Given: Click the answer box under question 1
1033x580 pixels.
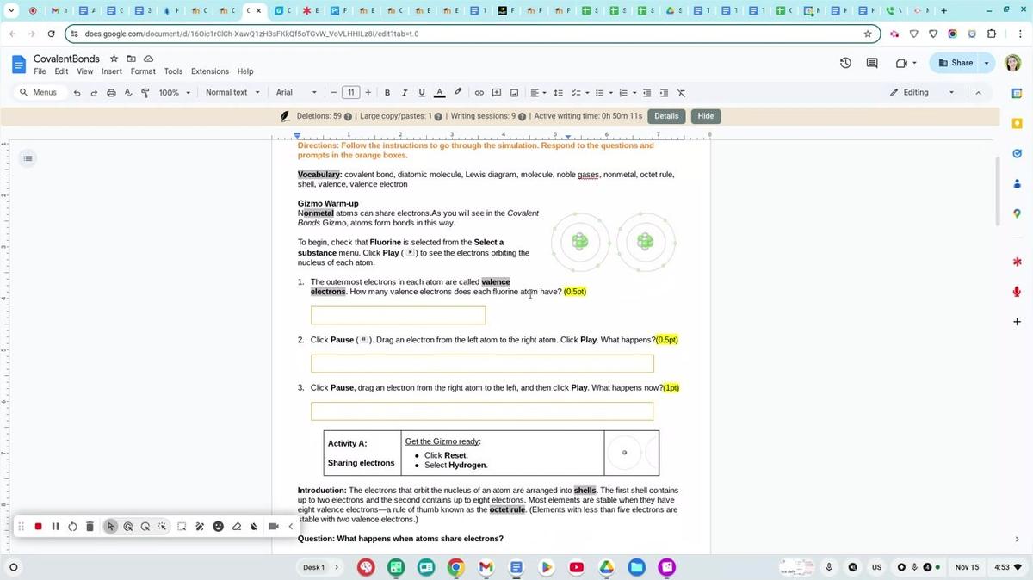Looking at the screenshot, I should click(x=398, y=316).
